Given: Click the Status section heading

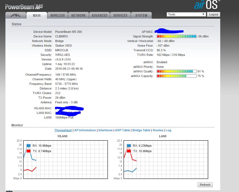Looking at the screenshot, I should (17, 24).
